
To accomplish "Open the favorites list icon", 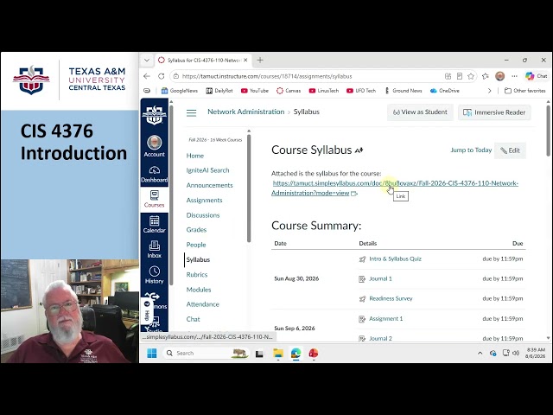I will point(486,76).
